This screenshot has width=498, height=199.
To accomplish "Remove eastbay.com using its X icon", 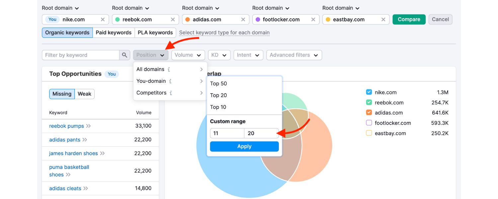I will coord(383,19).
